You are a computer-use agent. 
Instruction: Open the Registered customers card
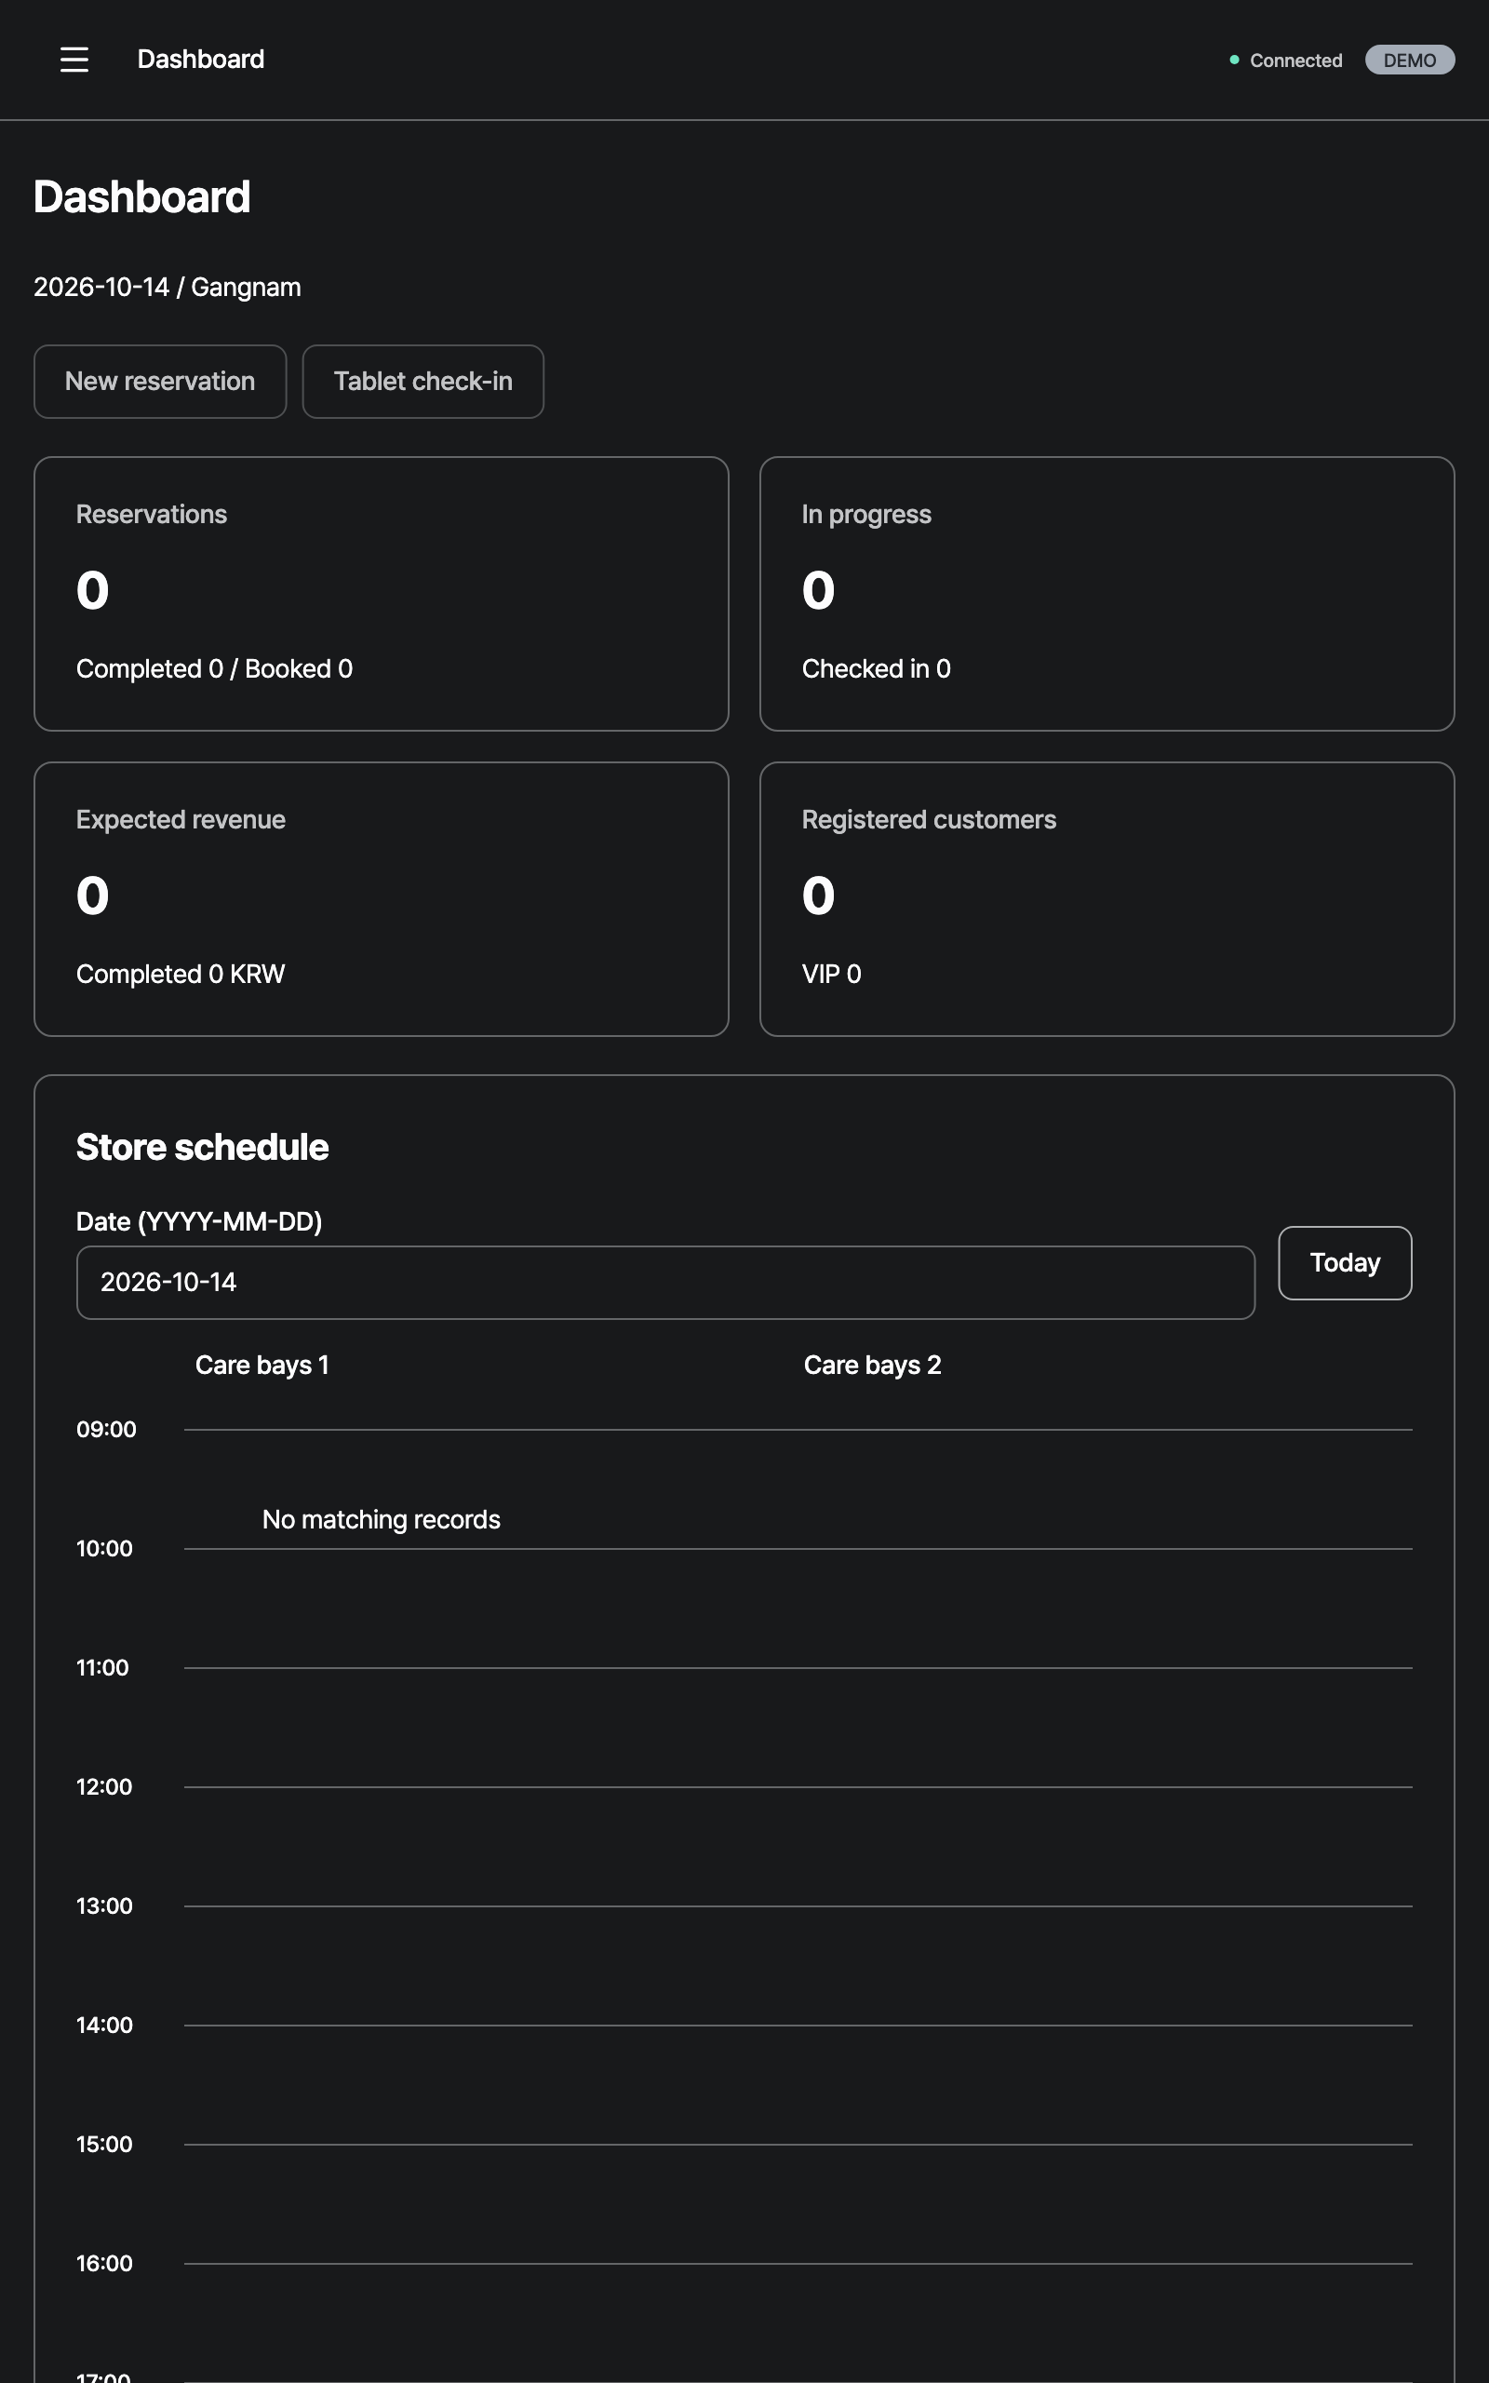pyautogui.click(x=1107, y=899)
